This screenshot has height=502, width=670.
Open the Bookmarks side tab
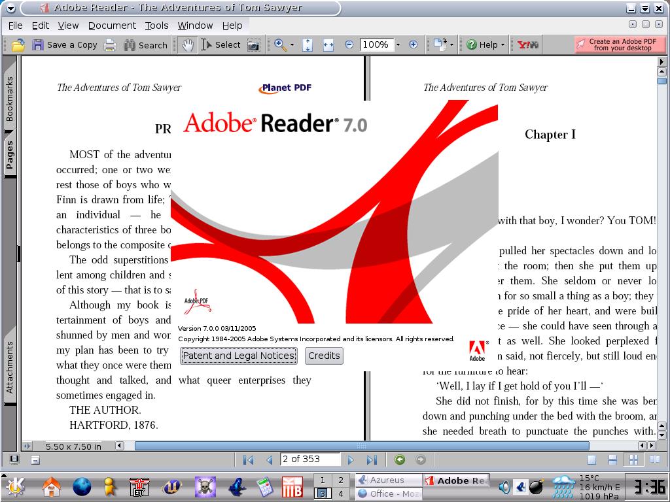tap(10, 99)
